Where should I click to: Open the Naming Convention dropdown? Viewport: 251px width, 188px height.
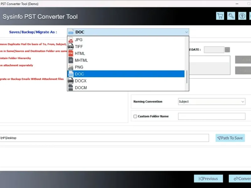pos(211,102)
